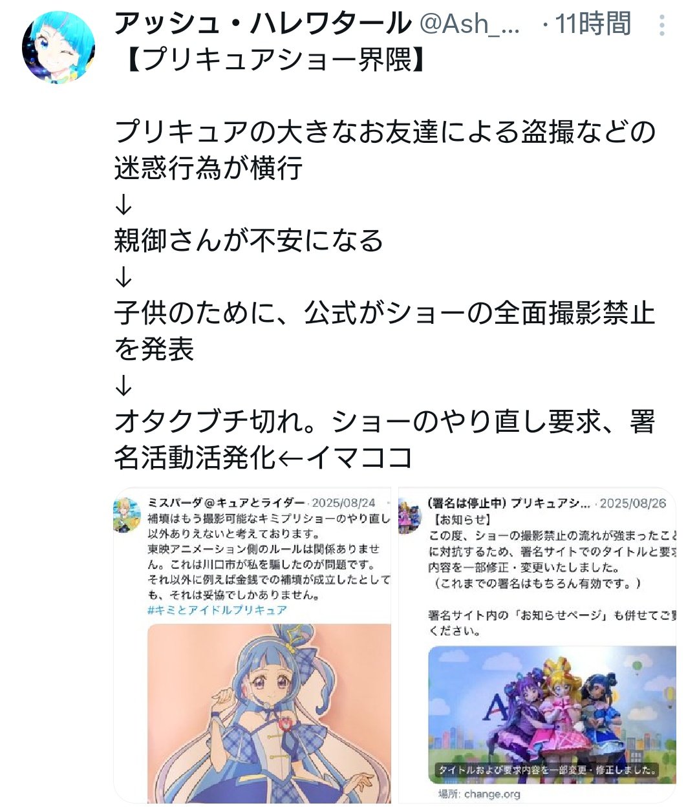Click the 【お知らせ】 notice text

point(463,520)
